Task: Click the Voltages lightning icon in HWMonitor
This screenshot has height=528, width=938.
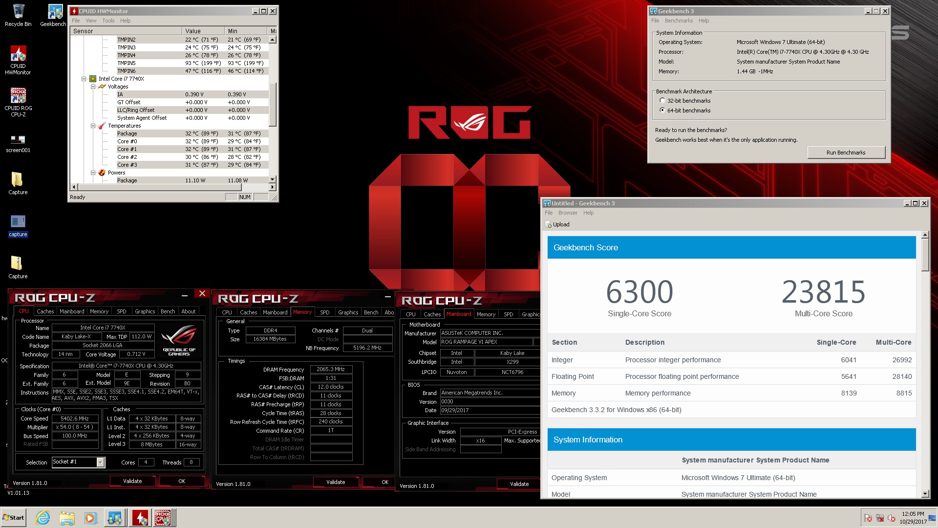Action: (102, 87)
